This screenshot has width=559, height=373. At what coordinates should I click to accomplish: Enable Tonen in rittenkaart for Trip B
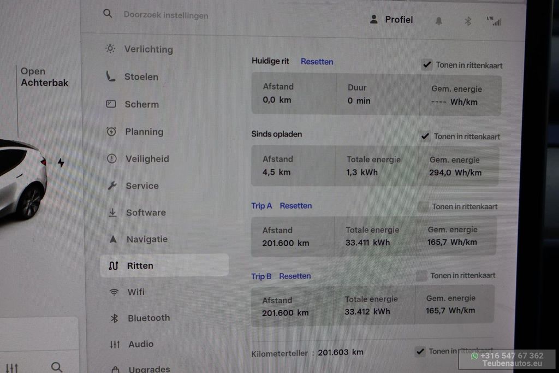click(x=421, y=276)
